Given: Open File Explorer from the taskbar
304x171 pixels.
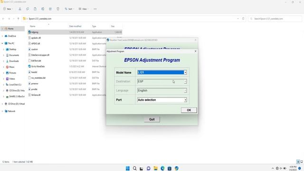Looking at the screenshot, I should (155, 168).
